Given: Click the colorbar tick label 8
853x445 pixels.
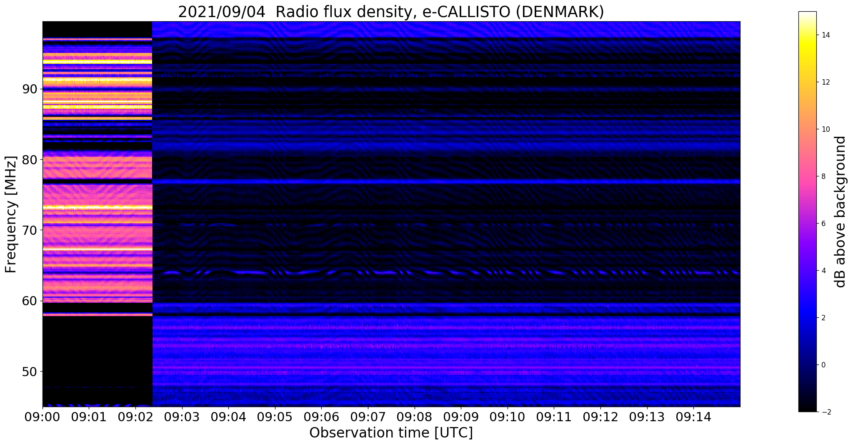Looking at the screenshot, I should (x=823, y=176).
